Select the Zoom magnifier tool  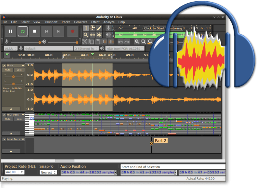click(86, 35)
